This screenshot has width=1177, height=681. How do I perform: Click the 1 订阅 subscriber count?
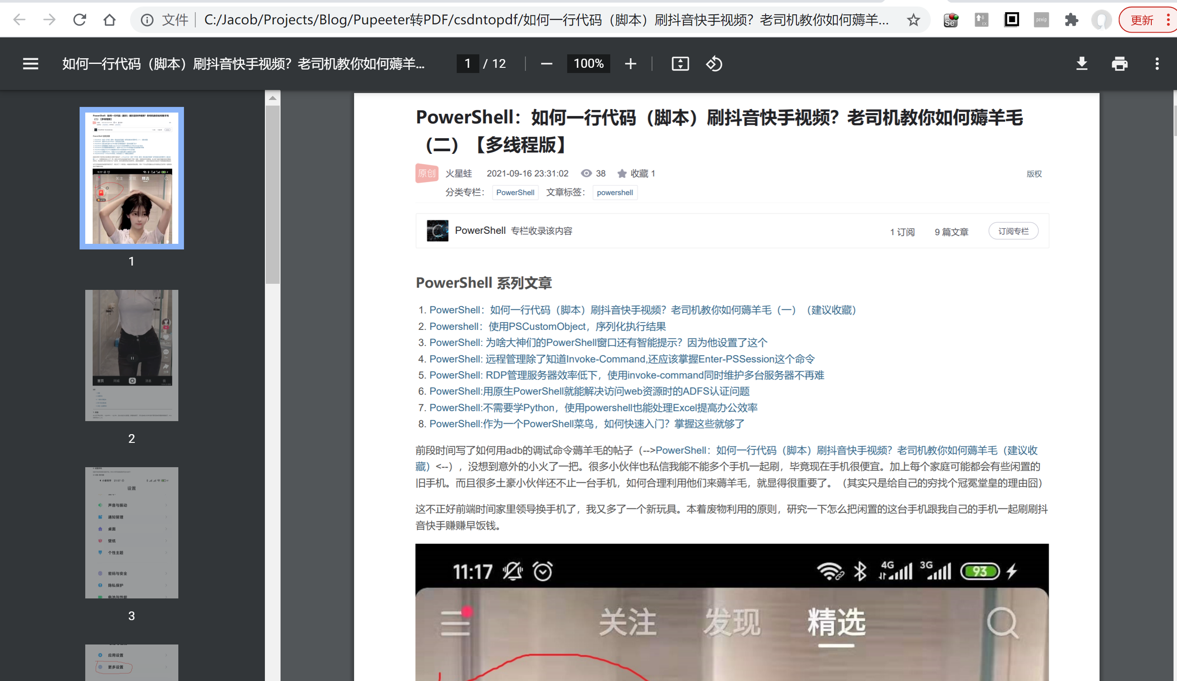point(902,232)
